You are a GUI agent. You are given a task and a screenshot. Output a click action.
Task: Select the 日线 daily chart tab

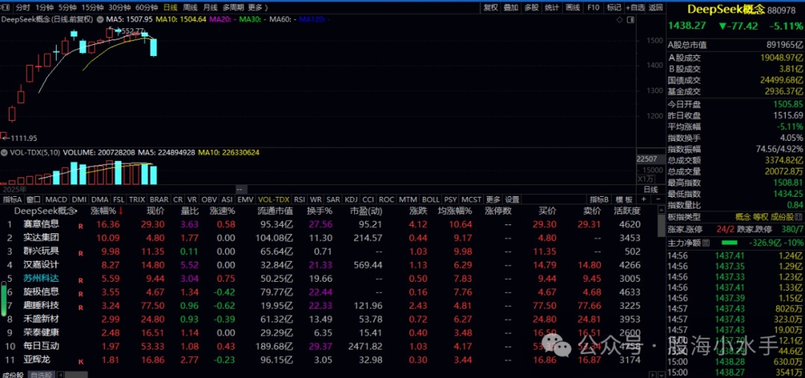[170, 7]
